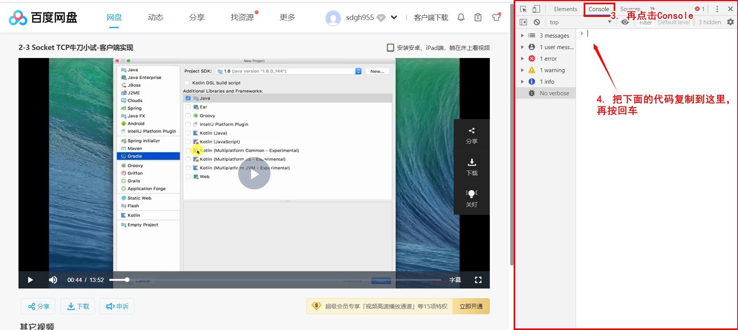Click the 申诉 button

pos(117,306)
